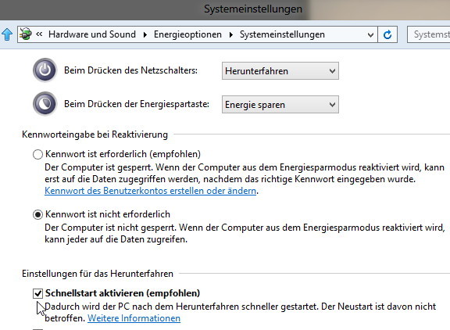Click the double chevron in breadcrumb path
This screenshot has height=330, width=450.
coord(39,34)
